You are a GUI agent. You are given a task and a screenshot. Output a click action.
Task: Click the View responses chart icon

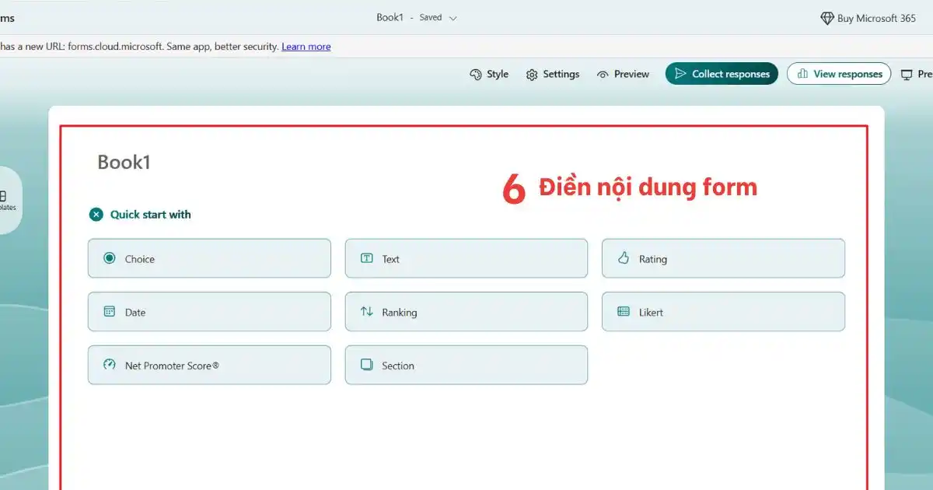coord(803,74)
